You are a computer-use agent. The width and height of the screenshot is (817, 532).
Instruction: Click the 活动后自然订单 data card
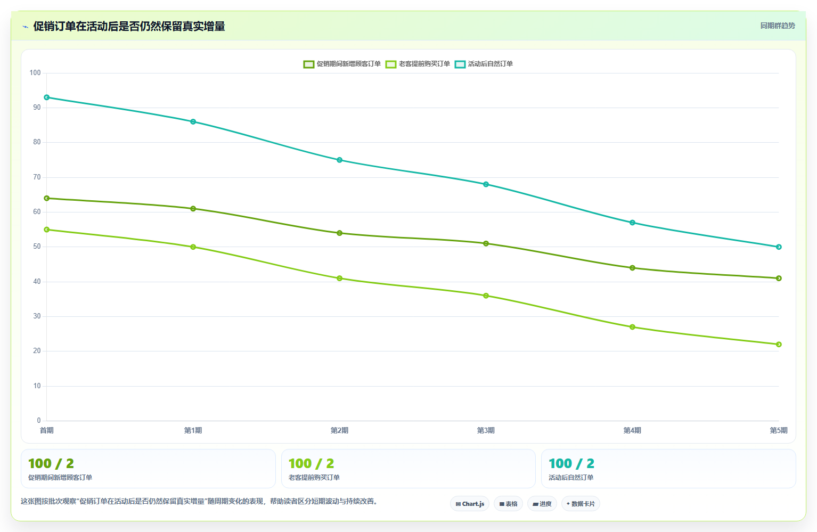pyautogui.click(x=668, y=469)
